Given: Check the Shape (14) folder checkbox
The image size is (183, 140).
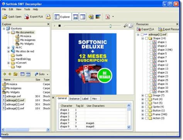Looking at the screenshot, I should click(x=147, y=38).
